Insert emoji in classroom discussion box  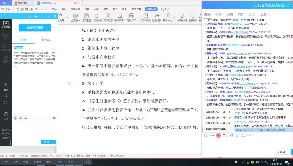pos(15,118)
